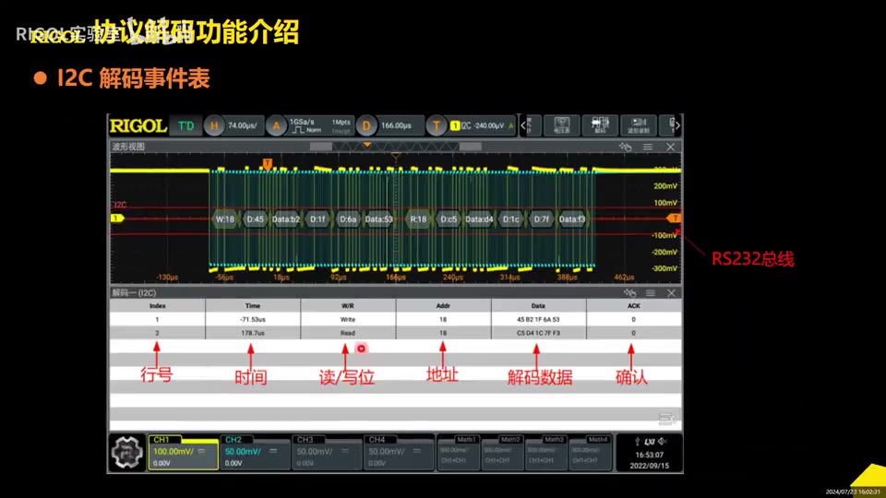Viewport: 886px width, 498px height.
Task: Open CH3 coupling menu icon
Action: (345, 451)
